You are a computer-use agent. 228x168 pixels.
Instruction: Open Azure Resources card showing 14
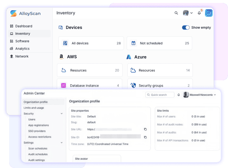click(160, 70)
